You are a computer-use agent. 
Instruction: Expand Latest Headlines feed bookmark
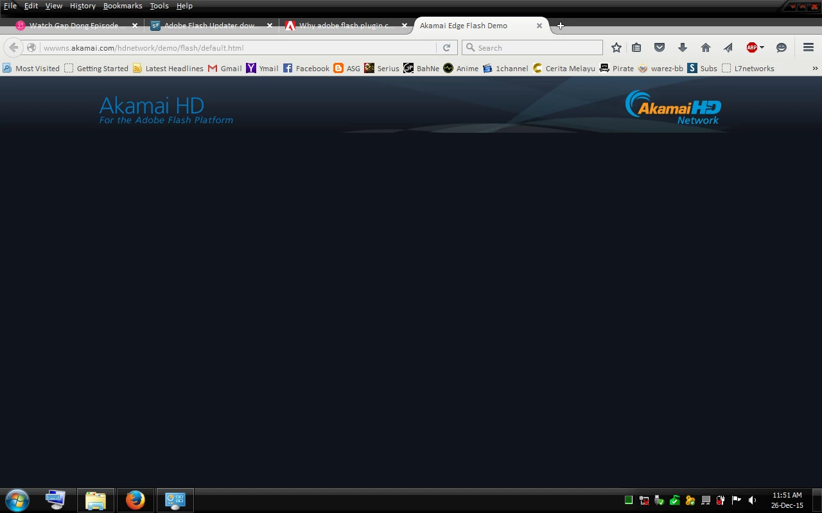[168, 68]
